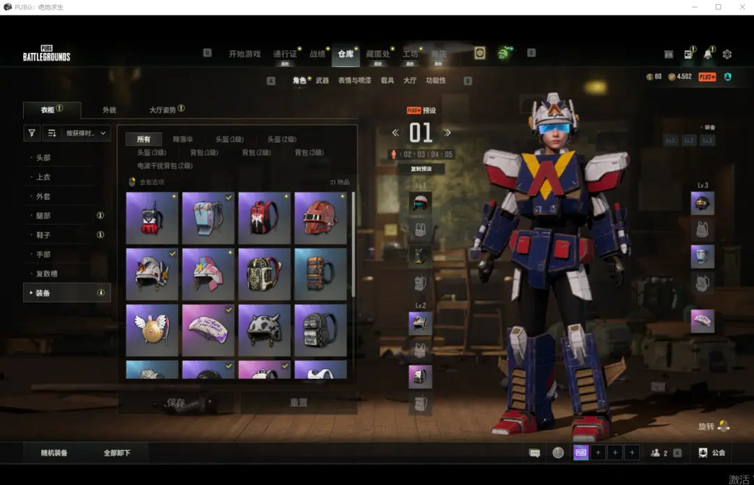Select the Lv.1 helmet slot icon
The height and width of the screenshot is (485, 754).
pyautogui.click(x=420, y=202)
